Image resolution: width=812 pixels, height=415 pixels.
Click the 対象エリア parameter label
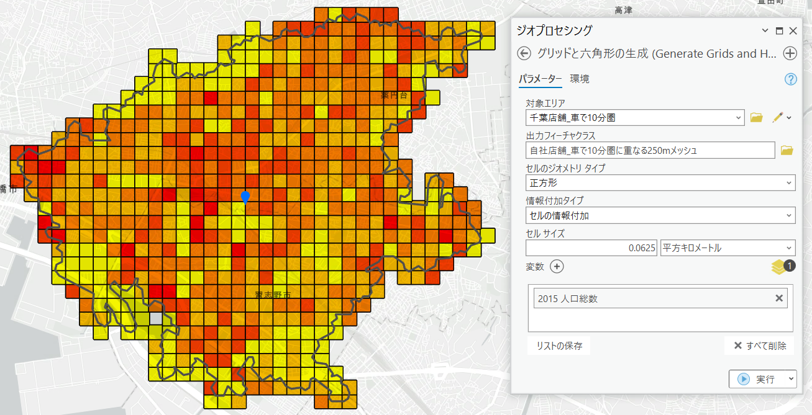pos(545,103)
